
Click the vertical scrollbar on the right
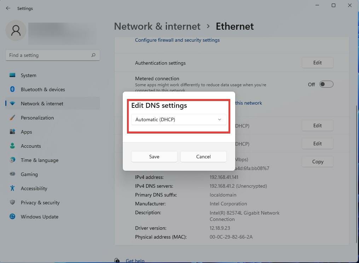click(x=356, y=174)
